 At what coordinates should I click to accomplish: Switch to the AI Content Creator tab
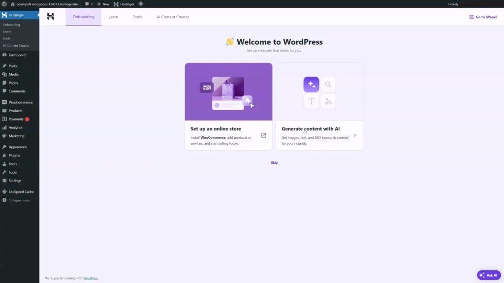pyautogui.click(x=173, y=17)
